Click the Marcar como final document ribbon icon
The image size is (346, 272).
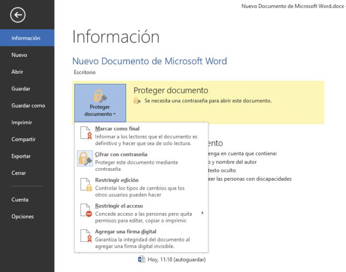pyautogui.click(x=86, y=133)
